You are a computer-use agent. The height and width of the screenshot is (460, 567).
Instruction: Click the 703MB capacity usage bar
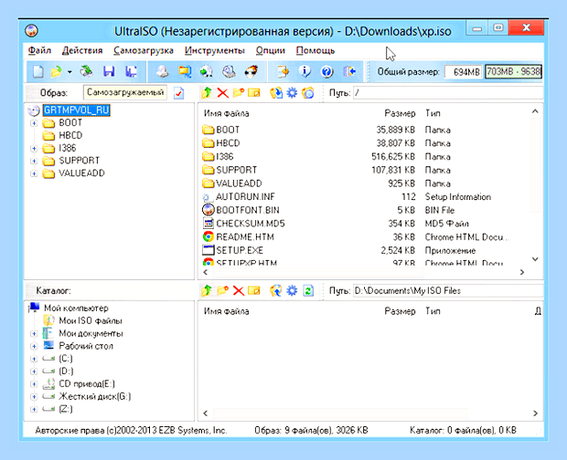click(x=513, y=72)
